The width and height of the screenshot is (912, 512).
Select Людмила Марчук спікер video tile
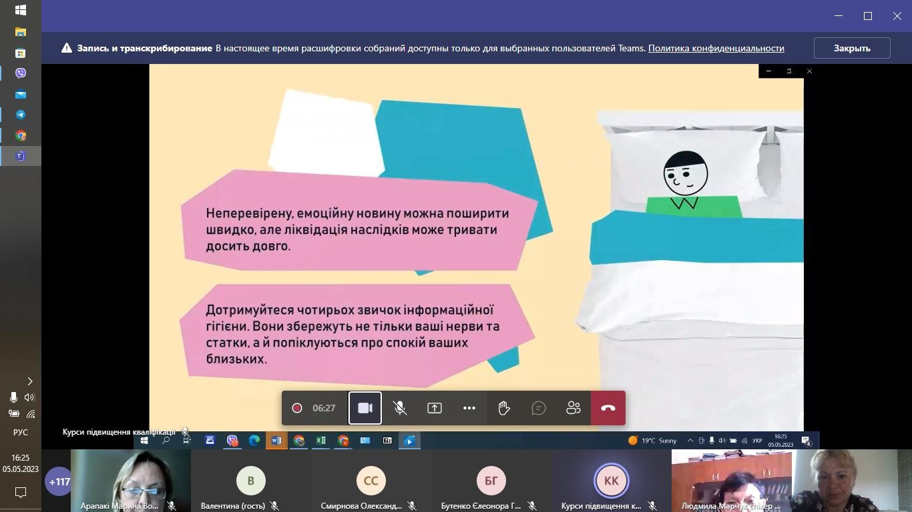point(732,481)
